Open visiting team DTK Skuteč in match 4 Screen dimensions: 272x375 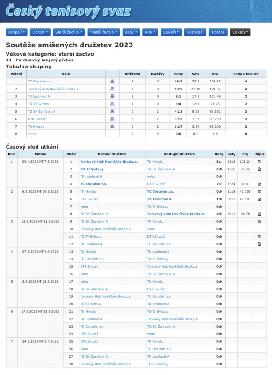point(156,184)
